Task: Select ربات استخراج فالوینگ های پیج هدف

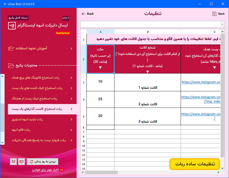Action: tap(42, 78)
